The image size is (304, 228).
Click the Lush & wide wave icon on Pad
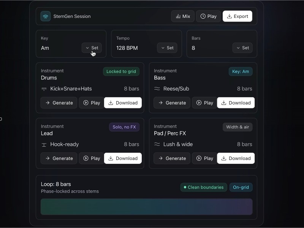pyautogui.click(x=157, y=144)
